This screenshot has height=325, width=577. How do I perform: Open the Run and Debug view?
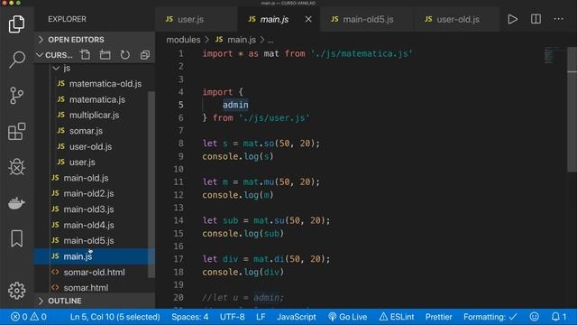[x=16, y=166]
